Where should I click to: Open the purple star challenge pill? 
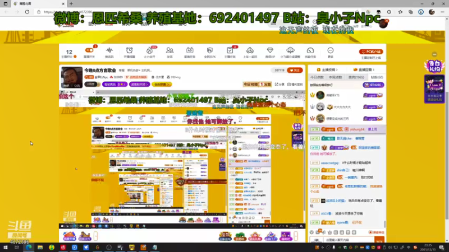[x=114, y=85]
